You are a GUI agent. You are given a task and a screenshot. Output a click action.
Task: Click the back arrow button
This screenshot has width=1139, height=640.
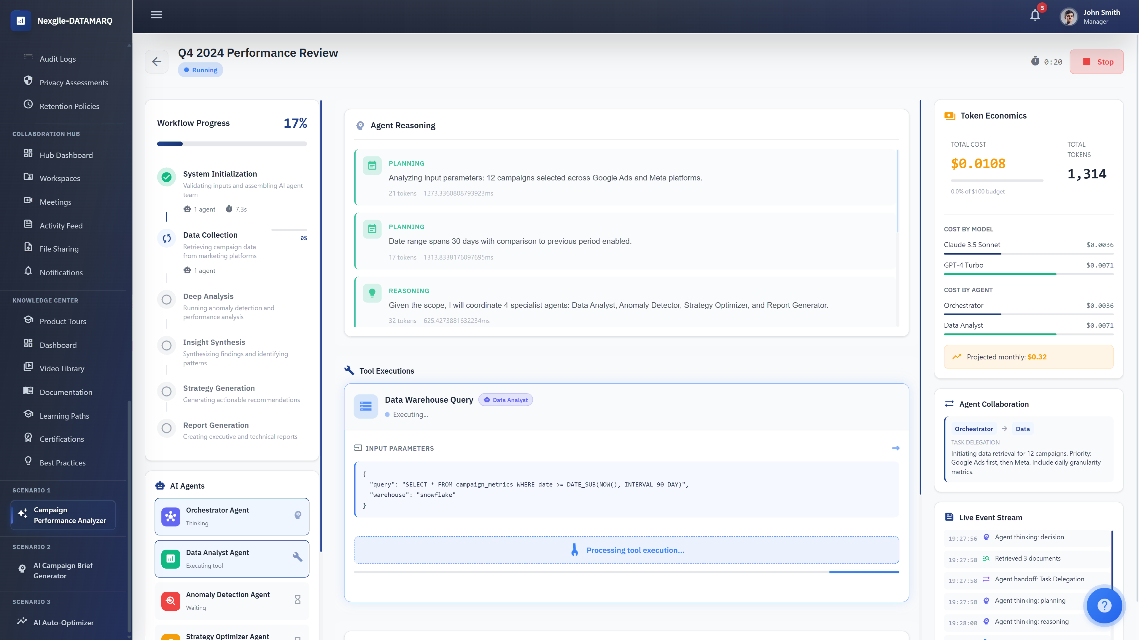coord(157,62)
